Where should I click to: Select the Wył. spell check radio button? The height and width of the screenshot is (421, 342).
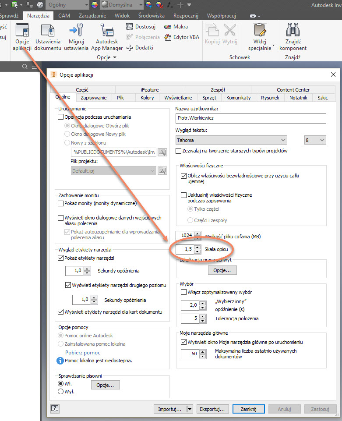(61, 392)
